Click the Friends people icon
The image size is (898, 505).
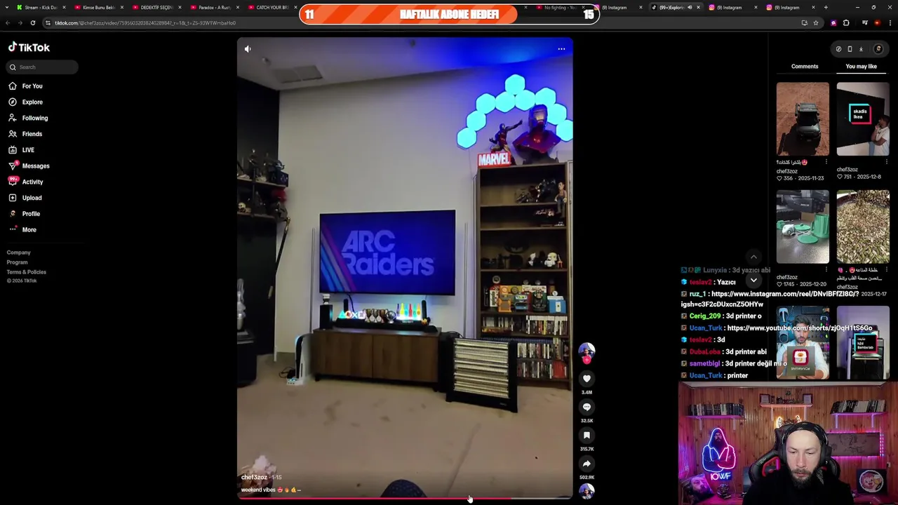13,134
